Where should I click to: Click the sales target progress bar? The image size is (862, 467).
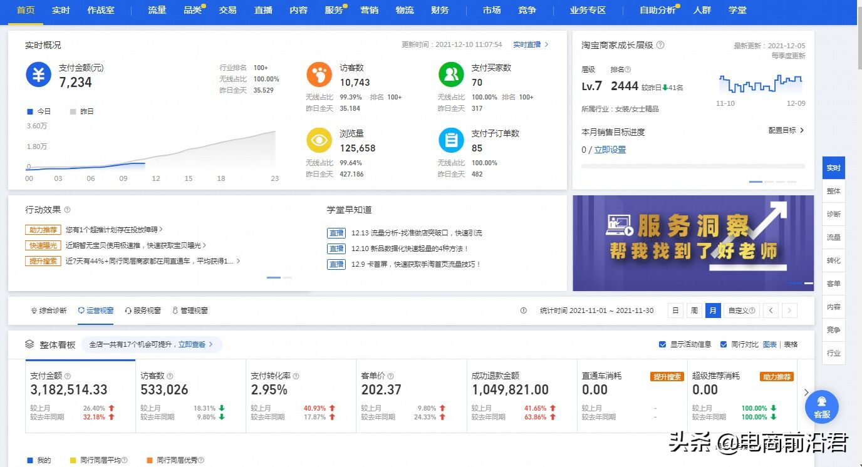693,167
